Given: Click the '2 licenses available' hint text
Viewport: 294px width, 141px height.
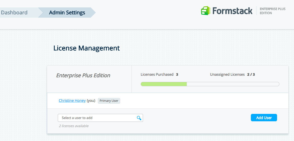Looking at the screenshot, I should pyautogui.click(x=74, y=126).
